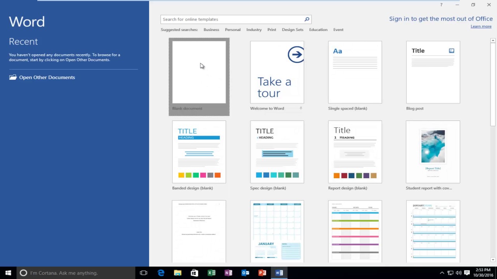497x279 pixels.
Task: Select the Business suggested search
Action: 211,29
